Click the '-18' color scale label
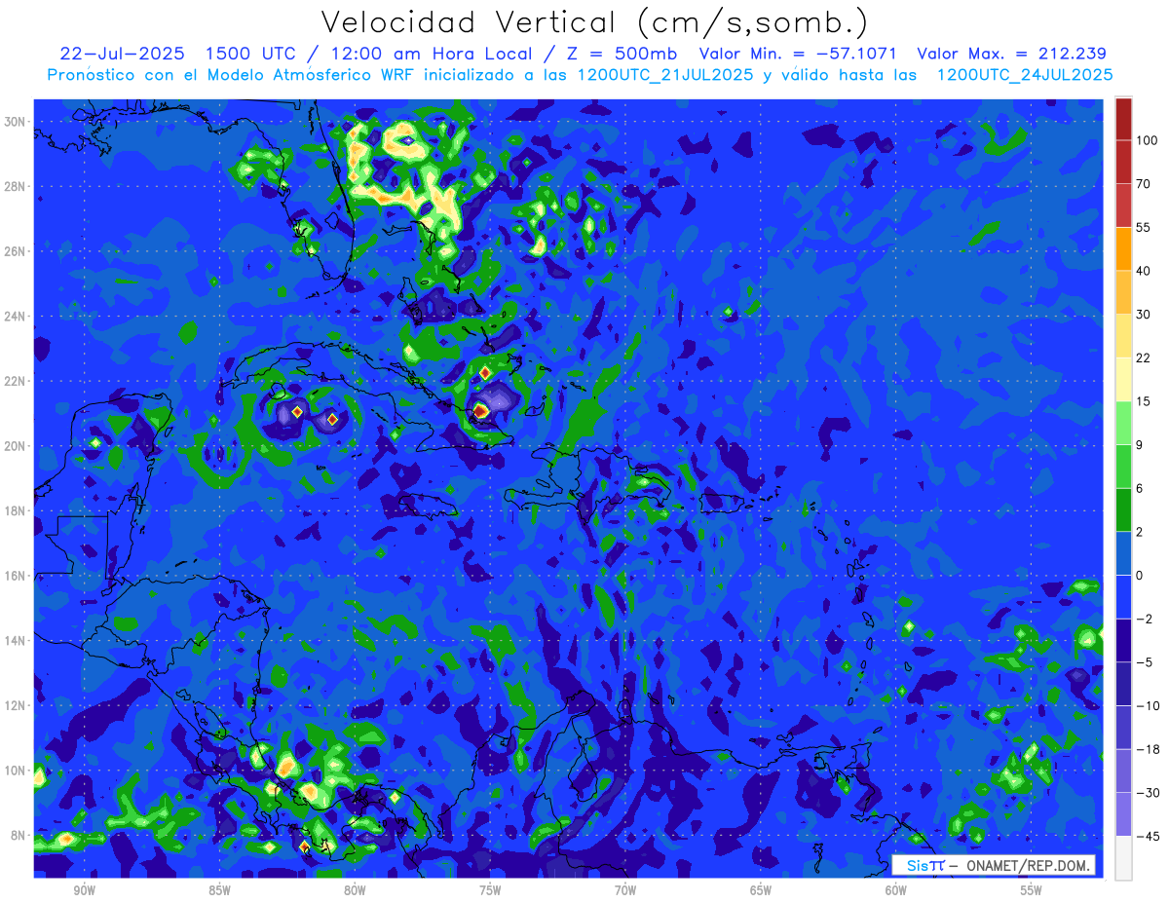The width and height of the screenshot is (1169, 903). [x=1147, y=749]
